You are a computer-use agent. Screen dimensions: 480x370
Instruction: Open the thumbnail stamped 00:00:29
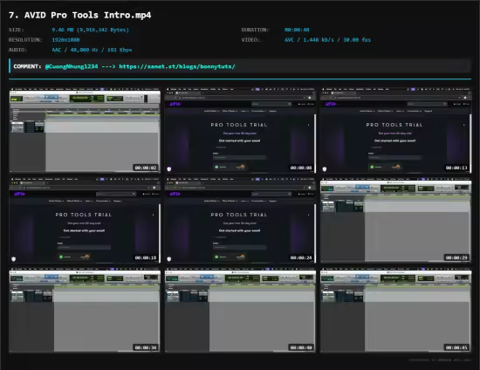point(396,221)
